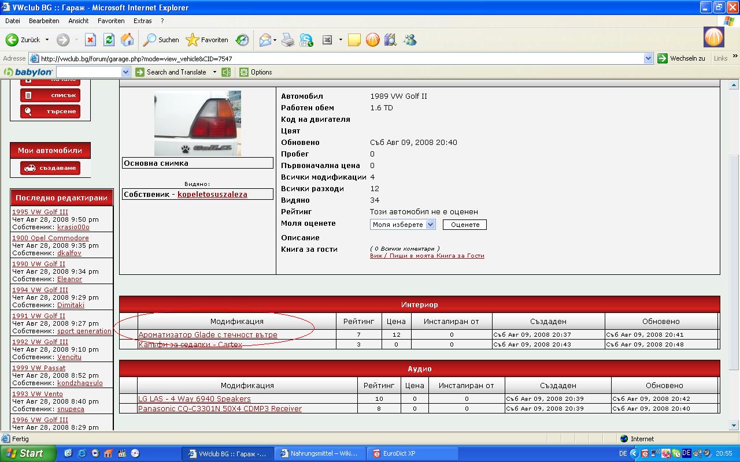The height and width of the screenshot is (462, 740).
Task: Open Panasonic CQ-C3301N Receiver link
Action: coord(220,409)
